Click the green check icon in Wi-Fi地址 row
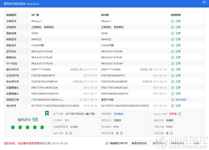Viewport: 209px width, 150px height. pyautogui.click(x=172, y=64)
